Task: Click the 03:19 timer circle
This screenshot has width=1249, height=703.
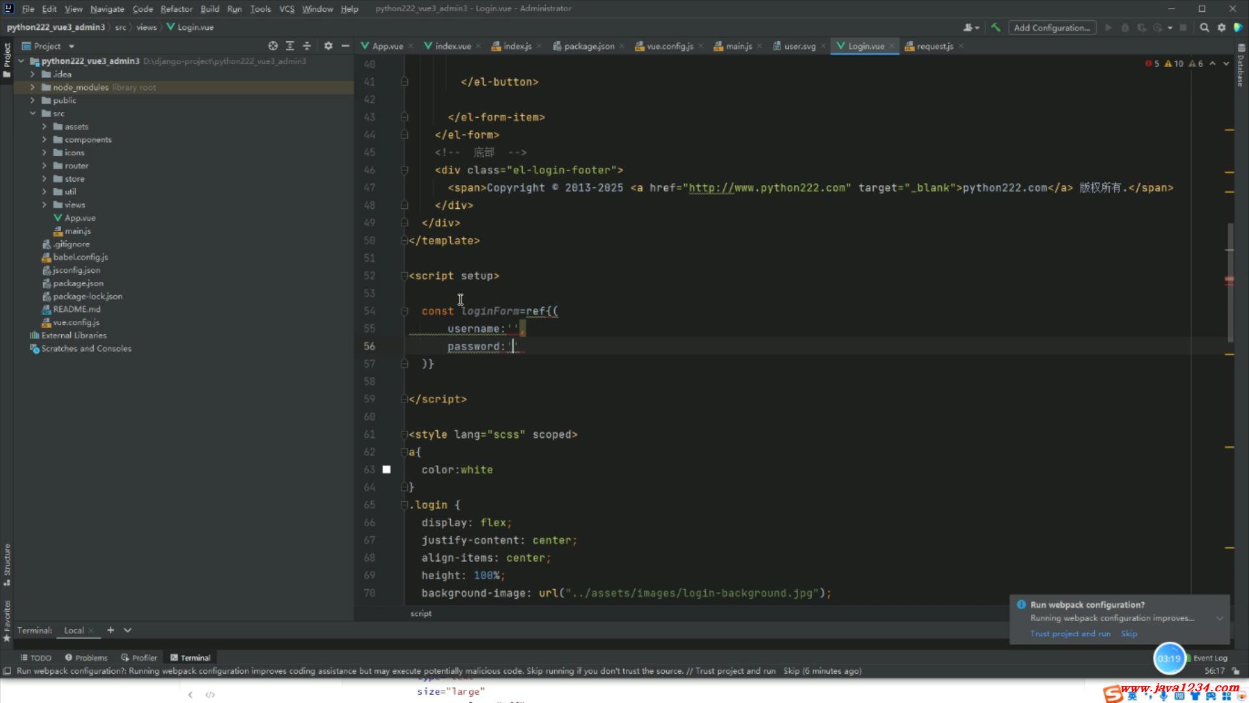Action: pyautogui.click(x=1169, y=658)
